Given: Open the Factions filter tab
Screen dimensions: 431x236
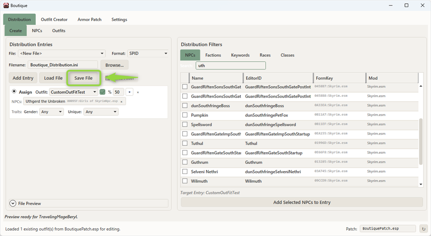Looking at the screenshot, I should (x=213, y=55).
